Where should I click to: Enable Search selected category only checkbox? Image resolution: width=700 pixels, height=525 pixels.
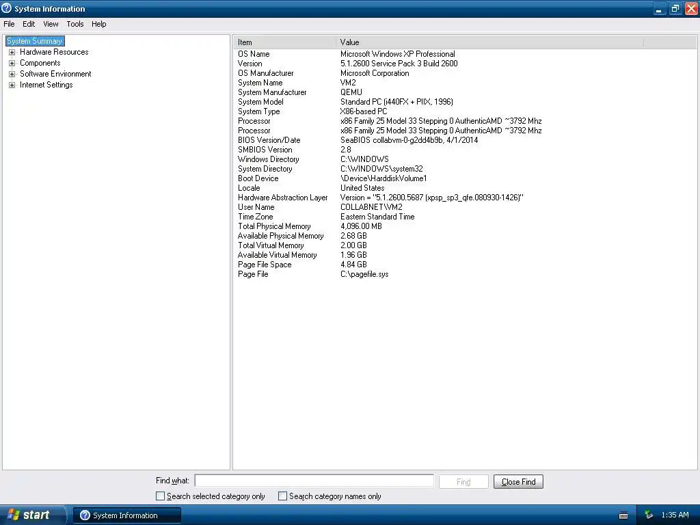(160, 496)
